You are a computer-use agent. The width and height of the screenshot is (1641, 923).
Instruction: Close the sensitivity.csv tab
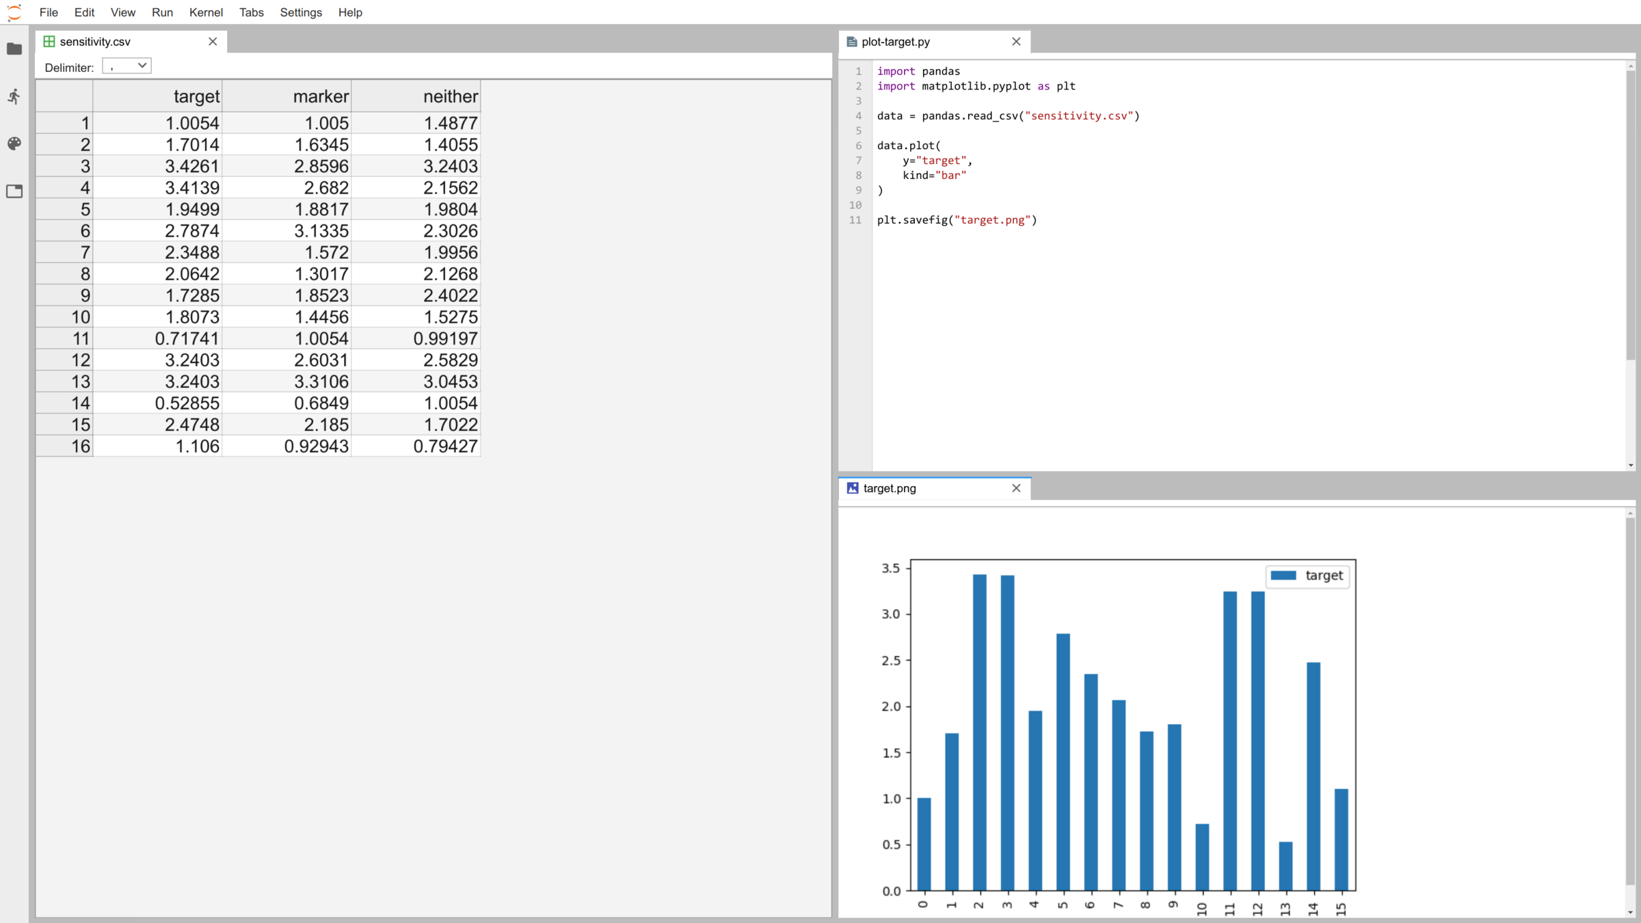[x=213, y=42]
